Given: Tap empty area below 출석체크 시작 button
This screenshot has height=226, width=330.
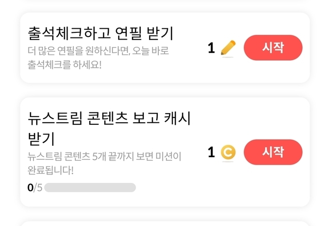Looking at the screenshot, I should click(273, 72).
